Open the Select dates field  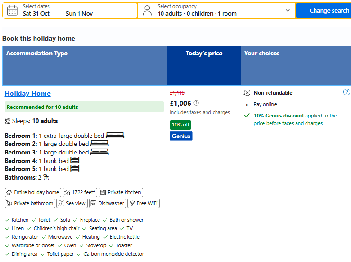[x=70, y=10]
